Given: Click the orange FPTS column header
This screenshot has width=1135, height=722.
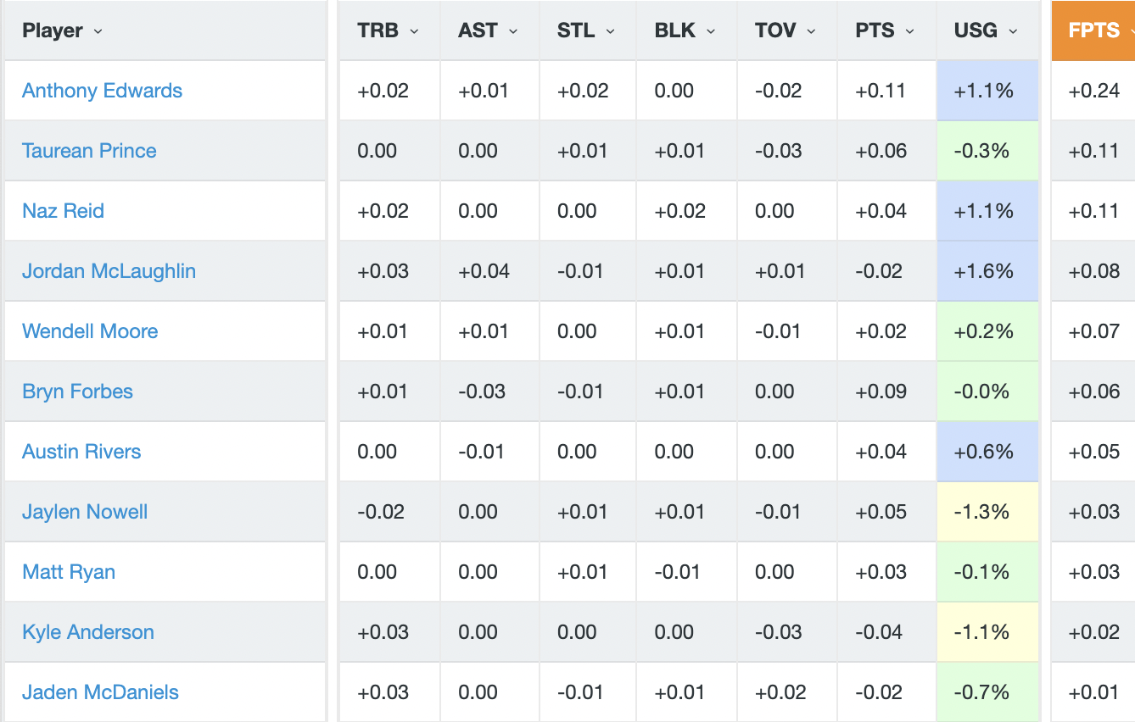Looking at the screenshot, I should (1093, 31).
